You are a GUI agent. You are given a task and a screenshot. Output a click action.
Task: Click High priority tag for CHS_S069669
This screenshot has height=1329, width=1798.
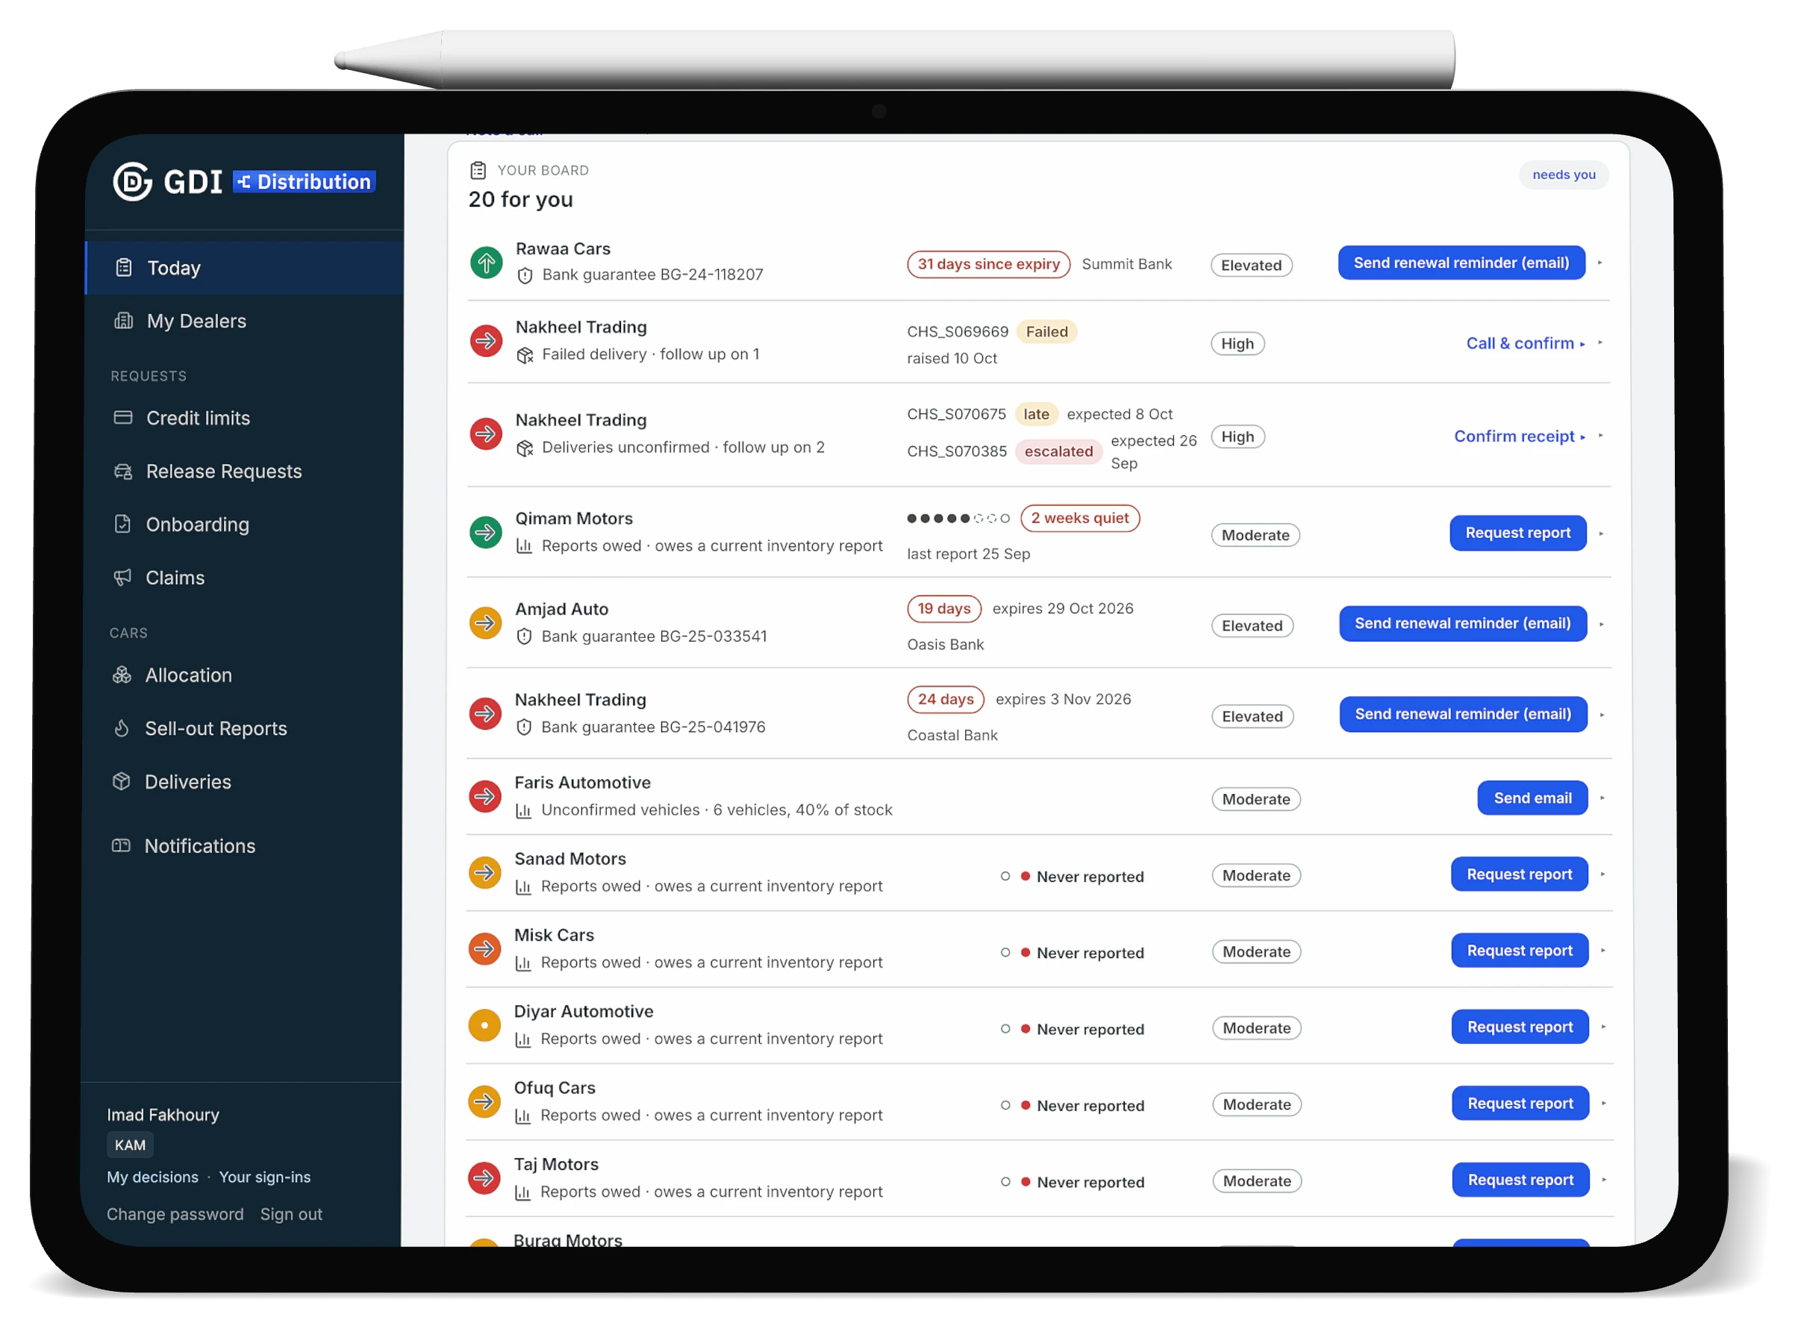[x=1237, y=343]
